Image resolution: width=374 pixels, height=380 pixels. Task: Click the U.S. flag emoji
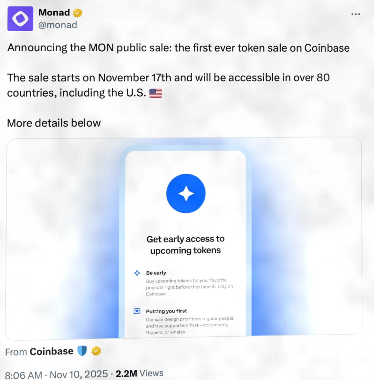pos(155,93)
